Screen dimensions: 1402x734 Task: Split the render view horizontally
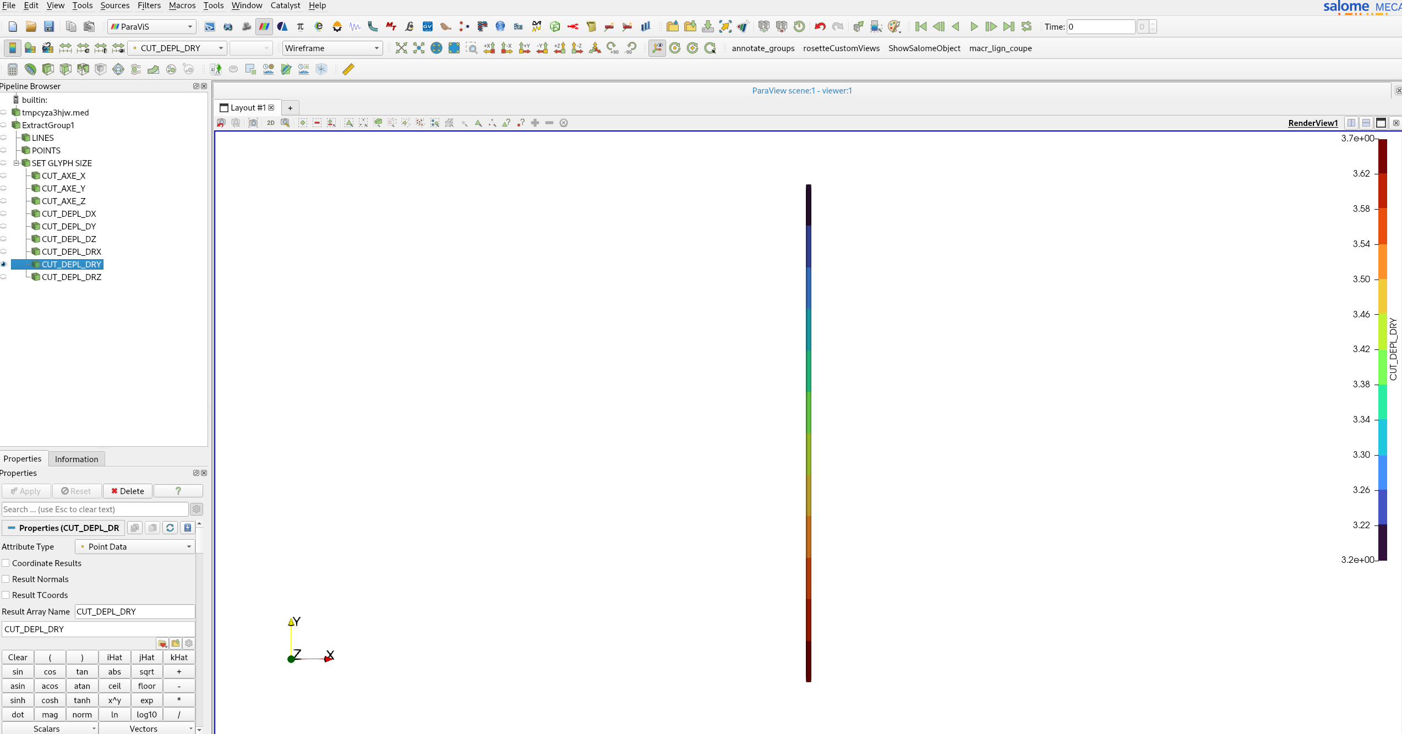pos(1351,123)
